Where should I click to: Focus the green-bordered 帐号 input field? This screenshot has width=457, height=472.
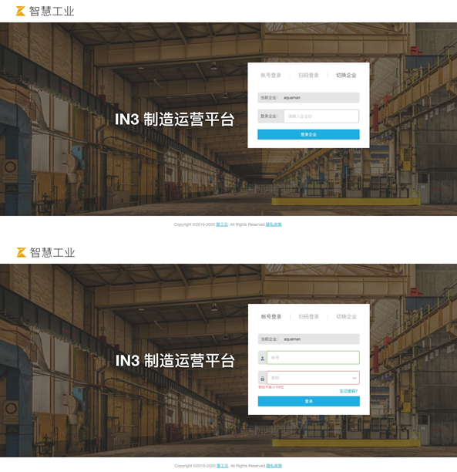click(x=313, y=358)
